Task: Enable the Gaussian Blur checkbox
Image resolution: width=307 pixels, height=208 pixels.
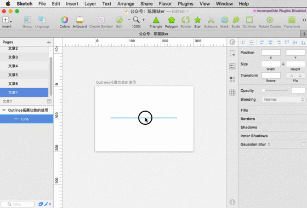Action: coord(304,145)
